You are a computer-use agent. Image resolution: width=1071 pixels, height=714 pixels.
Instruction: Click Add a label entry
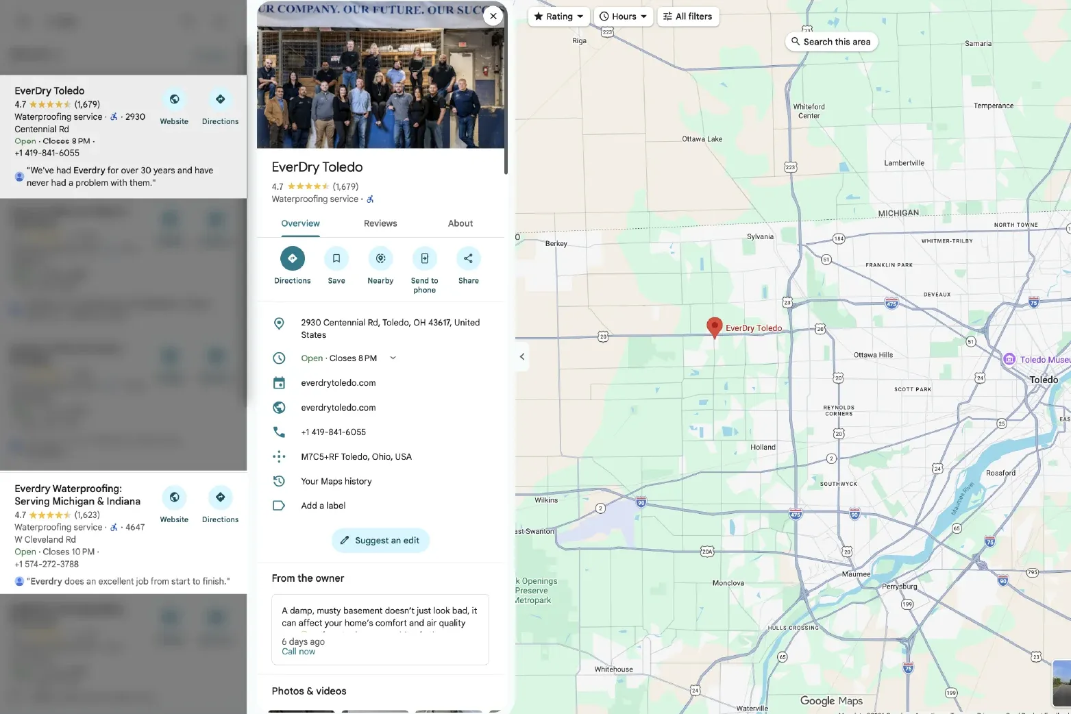pyautogui.click(x=323, y=506)
